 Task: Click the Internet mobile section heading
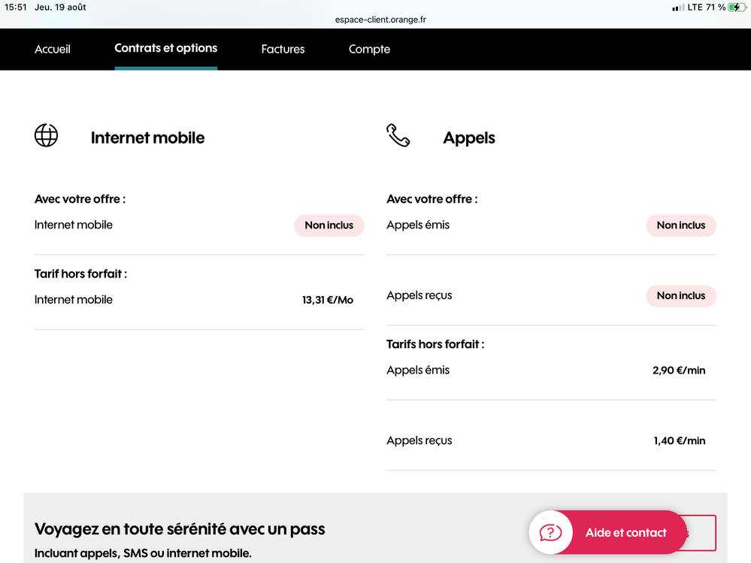tap(147, 138)
